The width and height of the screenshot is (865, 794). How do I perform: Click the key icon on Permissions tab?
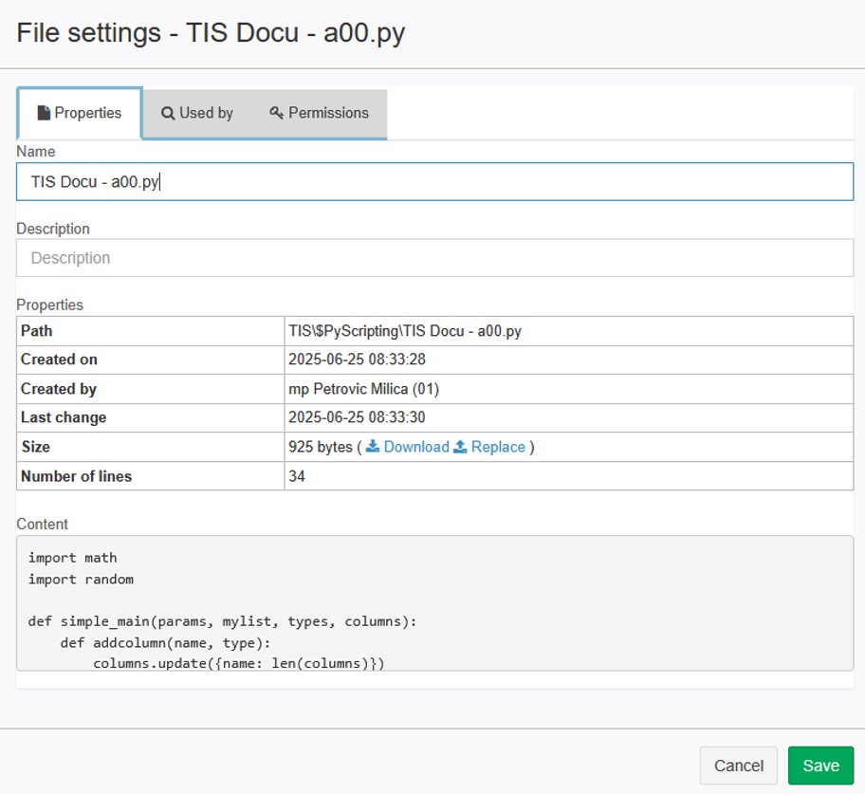pos(276,113)
